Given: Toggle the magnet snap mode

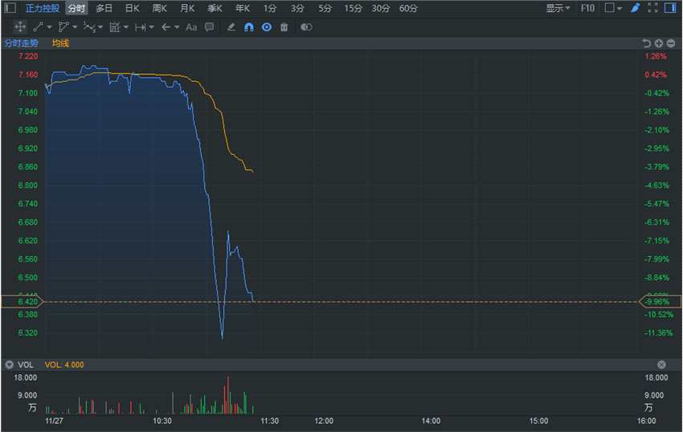Looking at the screenshot, I should coord(249,27).
